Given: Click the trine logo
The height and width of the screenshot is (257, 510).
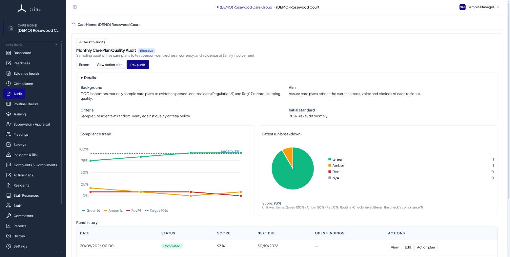Looking at the screenshot, I should pyautogui.click(x=29, y=9).
